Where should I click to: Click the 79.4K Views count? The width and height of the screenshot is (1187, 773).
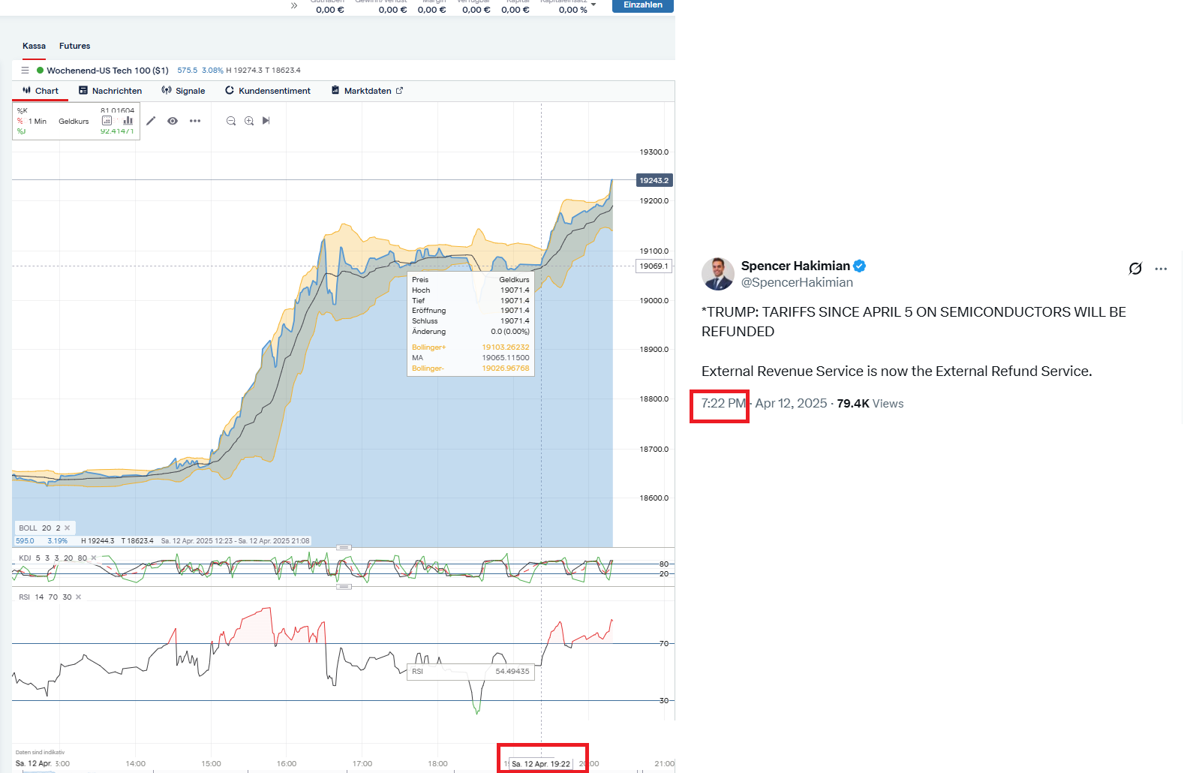click(x=870, y=404)
